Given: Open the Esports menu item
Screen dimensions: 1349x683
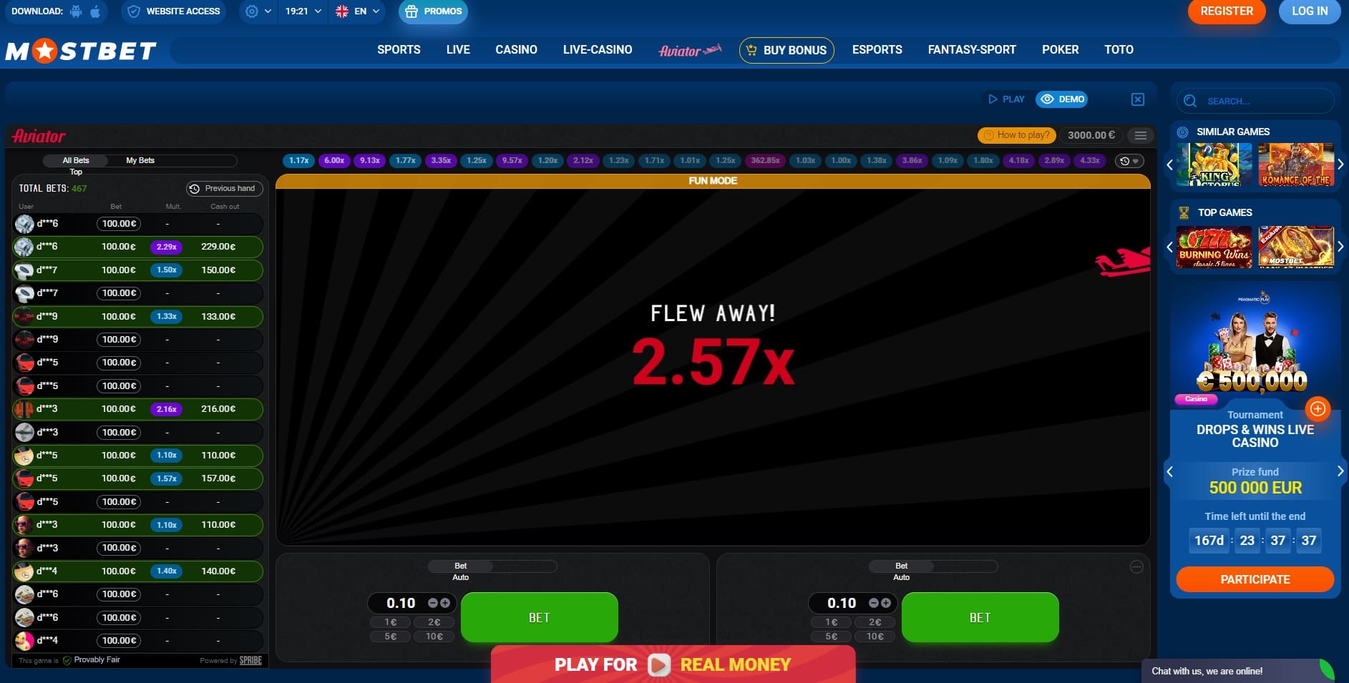Looking at the screenshot, I should tap(877, 50).
